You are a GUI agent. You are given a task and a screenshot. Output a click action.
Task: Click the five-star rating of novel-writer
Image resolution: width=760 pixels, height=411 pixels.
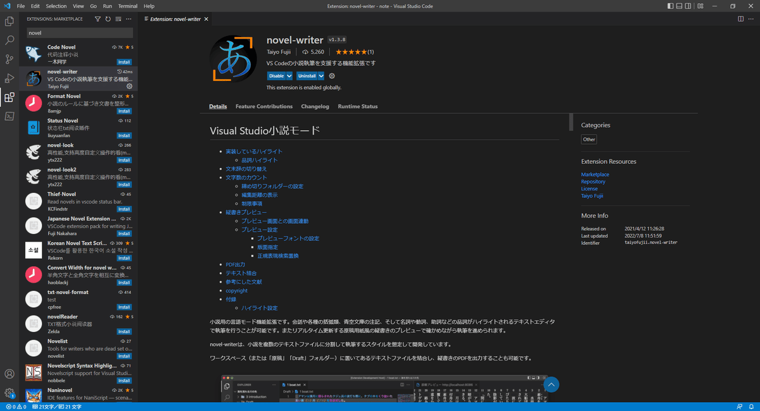[x=351, y=52]
